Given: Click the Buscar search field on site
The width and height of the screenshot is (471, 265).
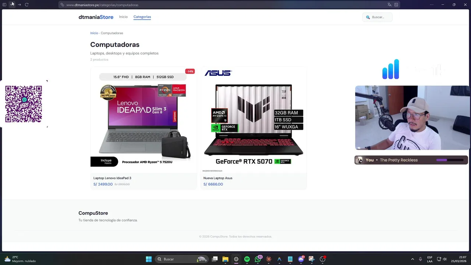Looking at the screenshot, I should tap(377, 17).
